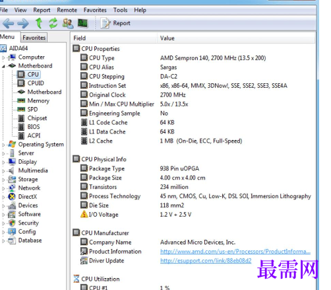The height and width of the screenshot is (290, 331).
Task: Open the users toolbar icon
Action: [x=68, y=23]
